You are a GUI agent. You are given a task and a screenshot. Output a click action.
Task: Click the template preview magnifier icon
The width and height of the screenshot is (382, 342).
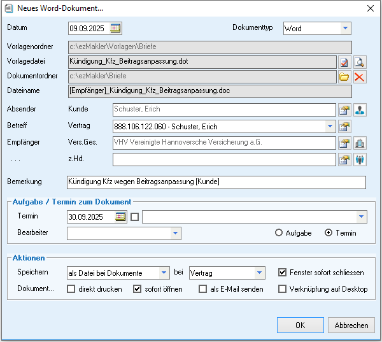pyautogui.click(x=360, y=62)
